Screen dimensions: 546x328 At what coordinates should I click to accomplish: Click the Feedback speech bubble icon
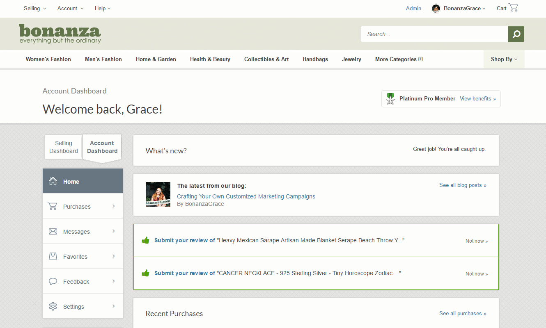[x=53, y=281]
